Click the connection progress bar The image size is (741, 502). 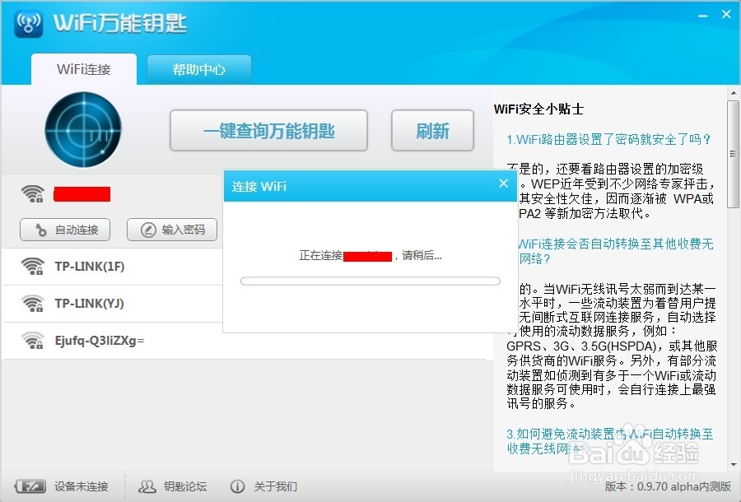coord(370,281)
